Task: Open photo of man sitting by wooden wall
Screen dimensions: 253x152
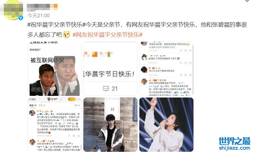Action: [110, 124]
